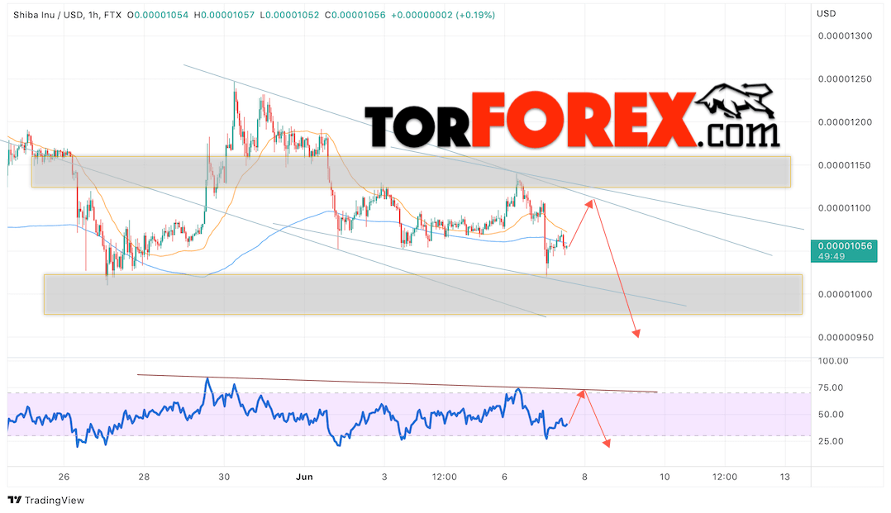Click the 0.00001250 price axis label
The image size is (891, 513).
pos(845,79)
